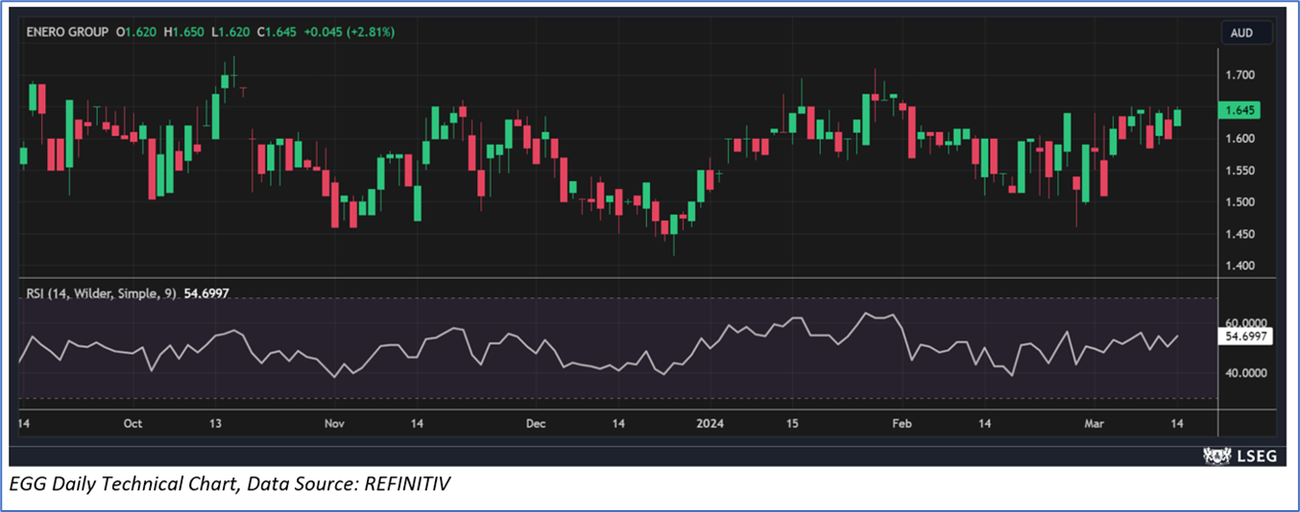Click the 1.450 price axis label
The image size is (1300, 512).
pos(1240,235)
